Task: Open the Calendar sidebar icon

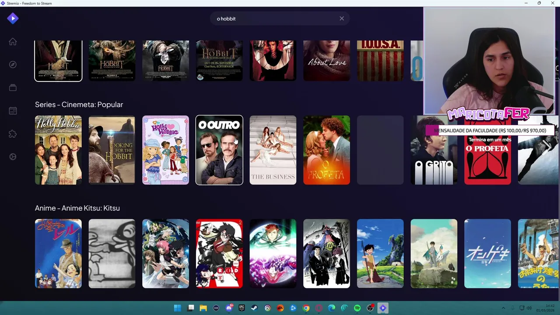Action: pos(13,111)
